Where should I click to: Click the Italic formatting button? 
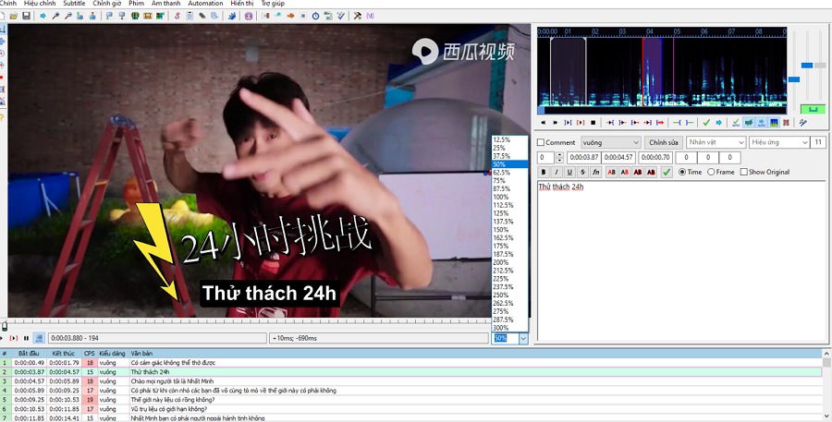click(x=557, y=172)
